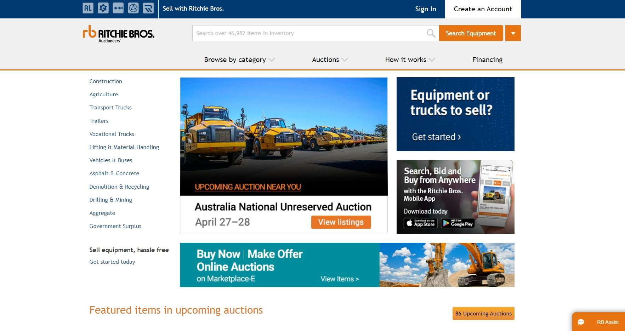This screenshot has height=331, width=625.
Task: Expand the Browse by category menu
Action: [x=239, y=59]
